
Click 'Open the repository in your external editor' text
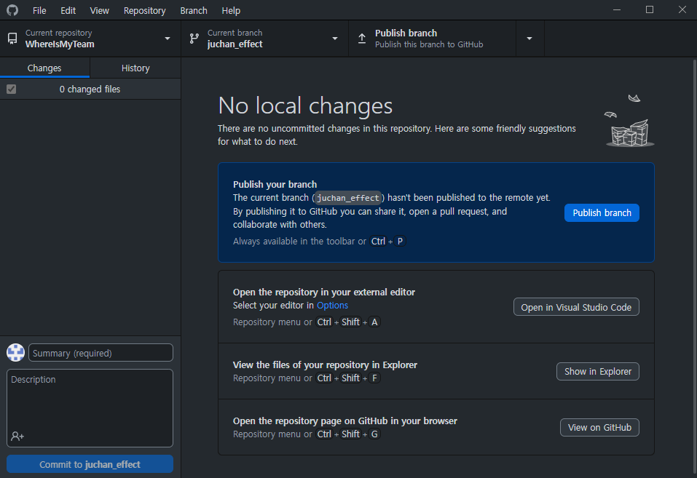324,292
